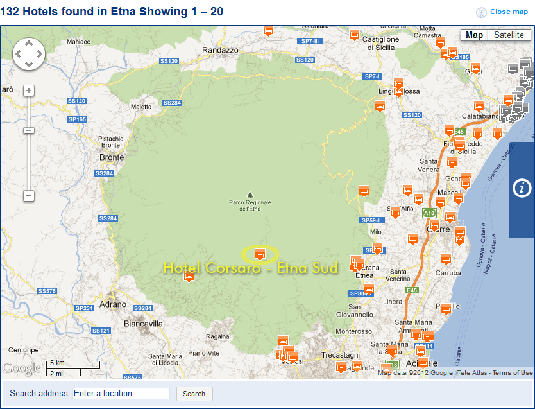This screenshot has height=409, width=535.
Task: Pan the map down with arrow control
Action: [28, 64]
